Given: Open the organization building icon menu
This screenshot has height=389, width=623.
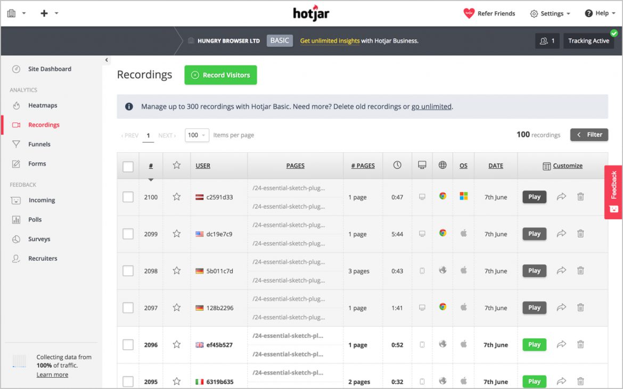Looking at the screenshot, I should pos(16,13).
